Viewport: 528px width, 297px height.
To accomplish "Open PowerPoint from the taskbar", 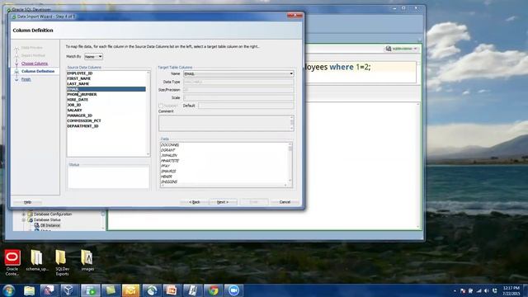I will (171, 290).
